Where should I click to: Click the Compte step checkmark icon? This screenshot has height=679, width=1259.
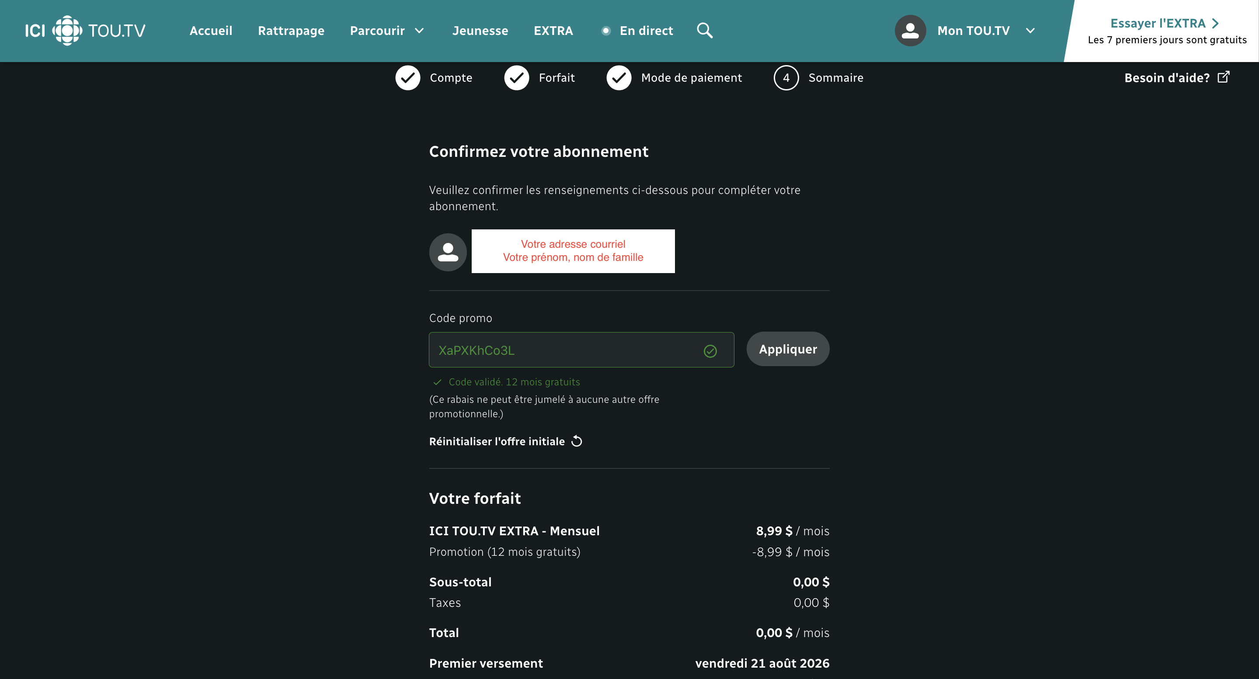pyautogui.click(x=407, y=78)
